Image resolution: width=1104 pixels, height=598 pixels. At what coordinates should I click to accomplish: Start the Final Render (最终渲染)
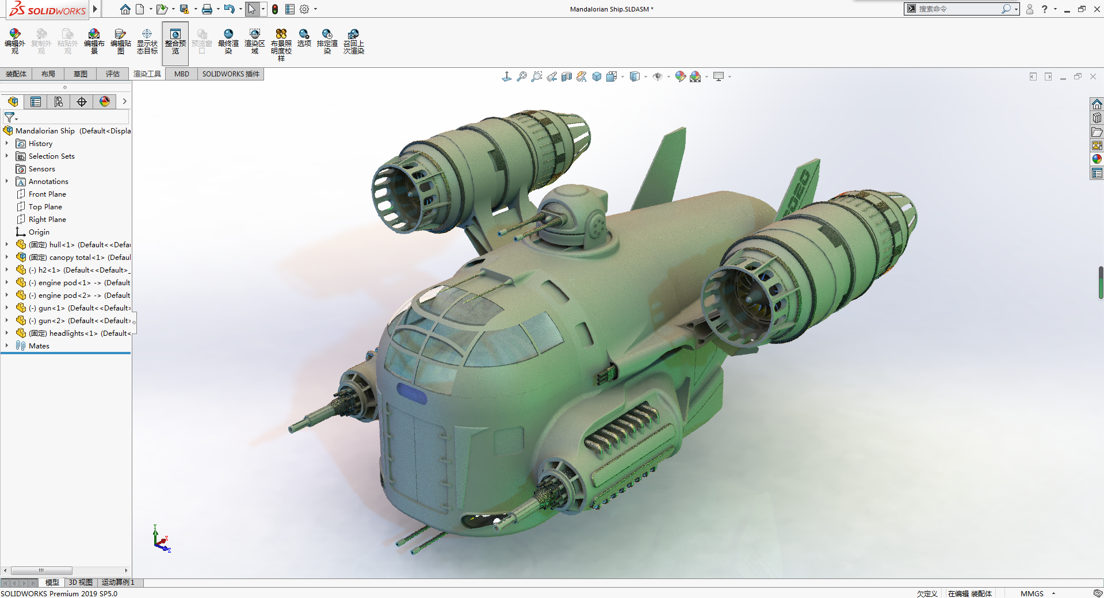click(x=228, y=41)
